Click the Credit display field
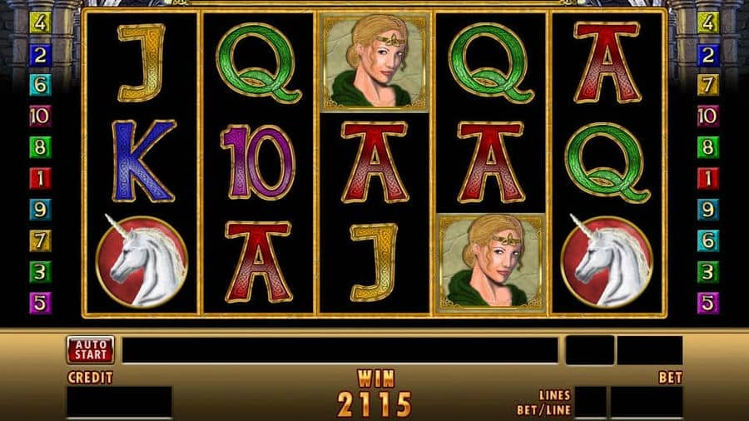This screenshot has height=421, width=749. [119, 401]
